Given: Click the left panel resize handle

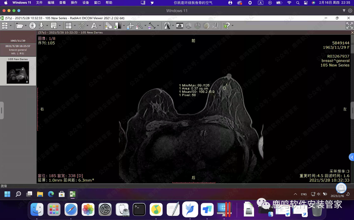Looking at the screenshot, I should pyautogui.click(x=2, y=110).
